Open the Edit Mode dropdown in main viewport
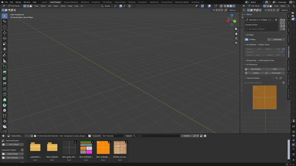This screenshot has height=166, width=296. [15, 6]
